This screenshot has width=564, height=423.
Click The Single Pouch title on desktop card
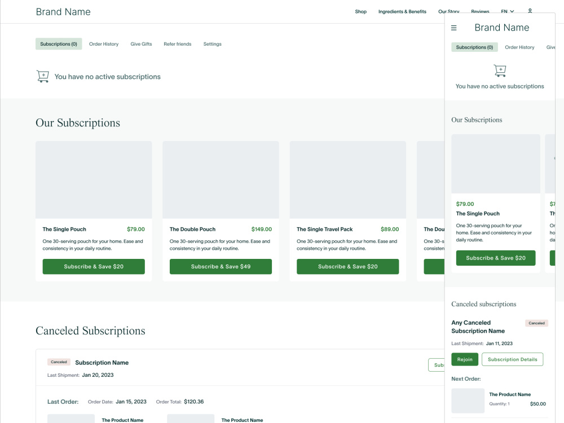(x=64, y=229)
